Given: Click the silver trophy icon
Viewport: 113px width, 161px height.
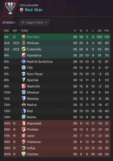Looking at the screenshot, I should [10, 8].
